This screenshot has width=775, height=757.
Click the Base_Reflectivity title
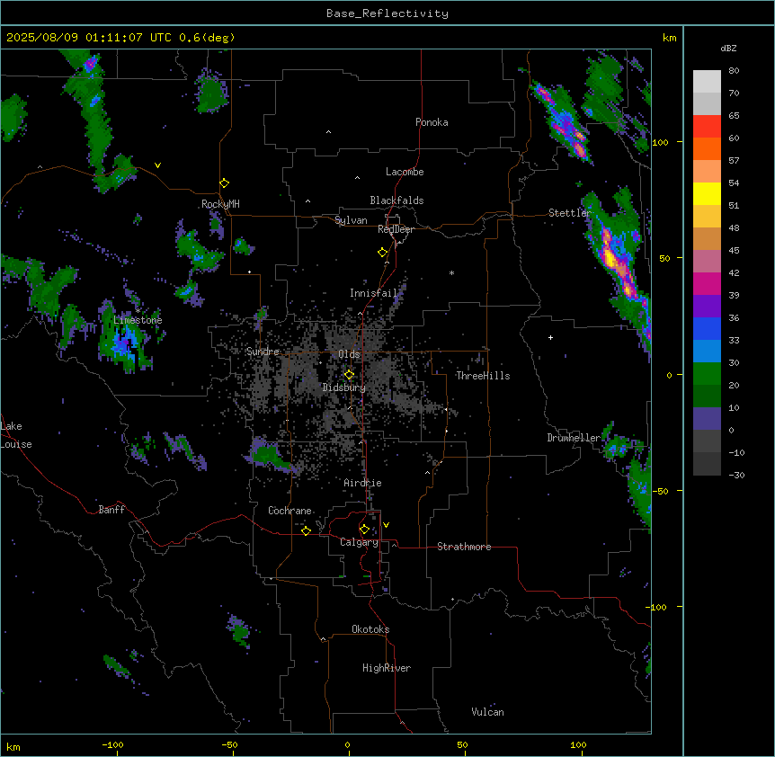(387, 13)
